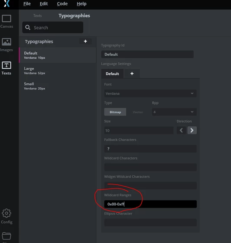Viewport: 231px width, 243px height.
Task: Click the Fallback Characters field
Action: pyautogui.click(x=150, y=149)
